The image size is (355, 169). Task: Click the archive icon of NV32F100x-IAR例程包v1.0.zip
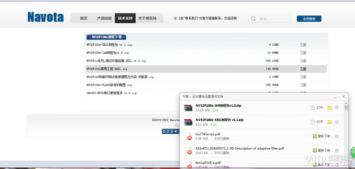tap(188, 108)
